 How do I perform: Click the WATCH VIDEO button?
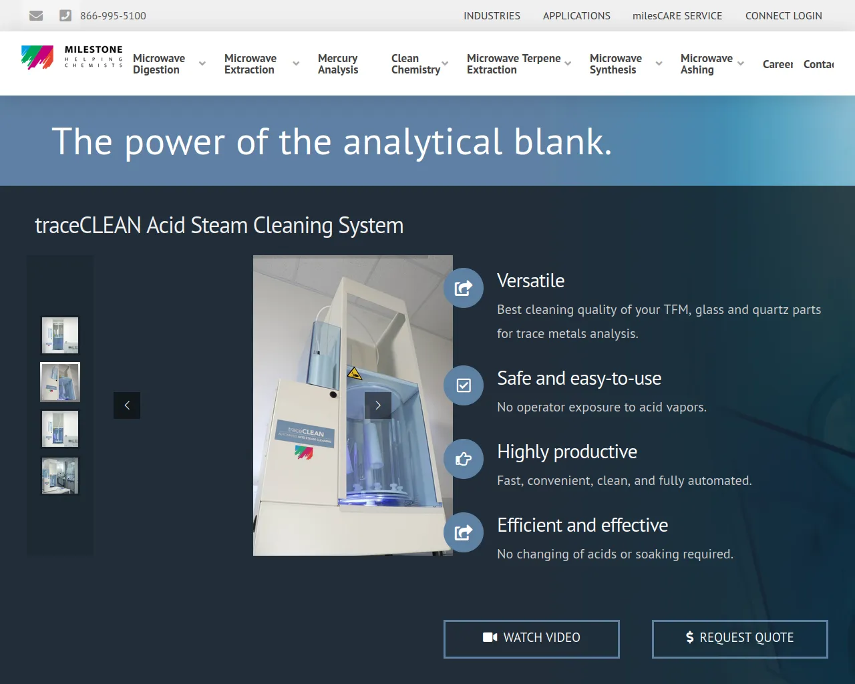(532, 639)
